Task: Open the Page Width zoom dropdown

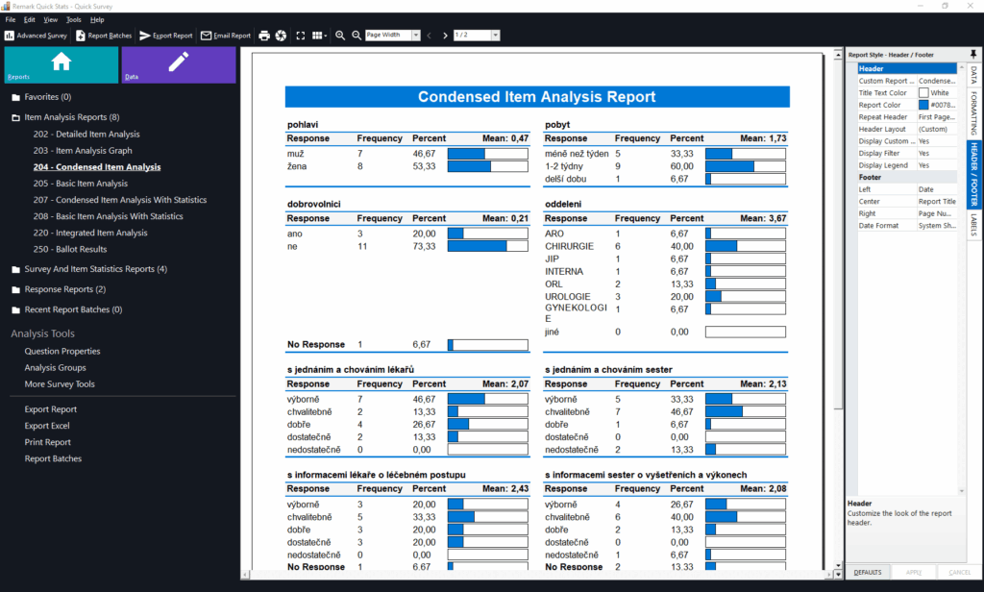Action: coord(393,36)
